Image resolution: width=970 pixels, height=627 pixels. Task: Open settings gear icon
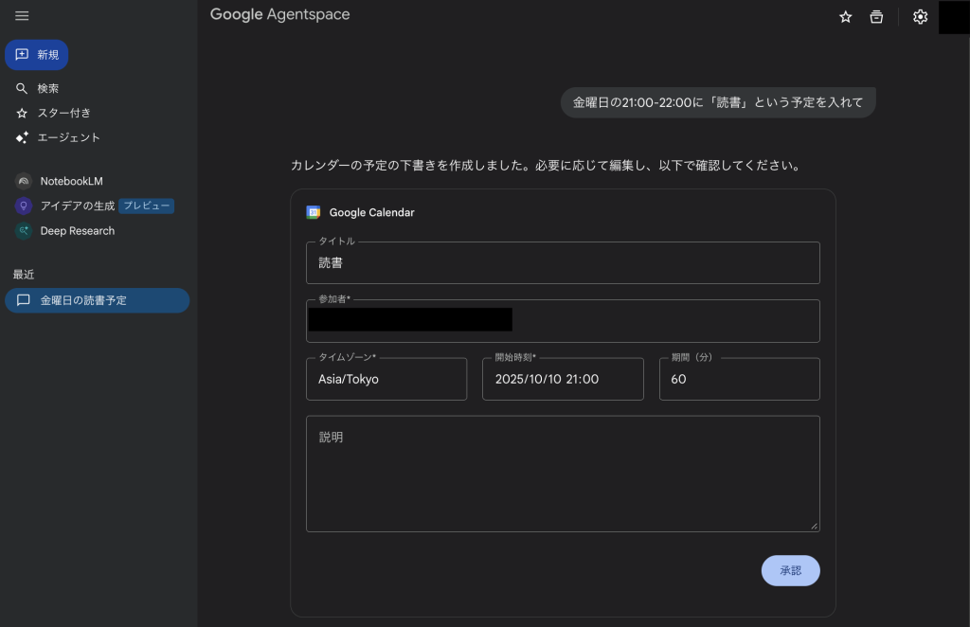(x=920, y=17)
